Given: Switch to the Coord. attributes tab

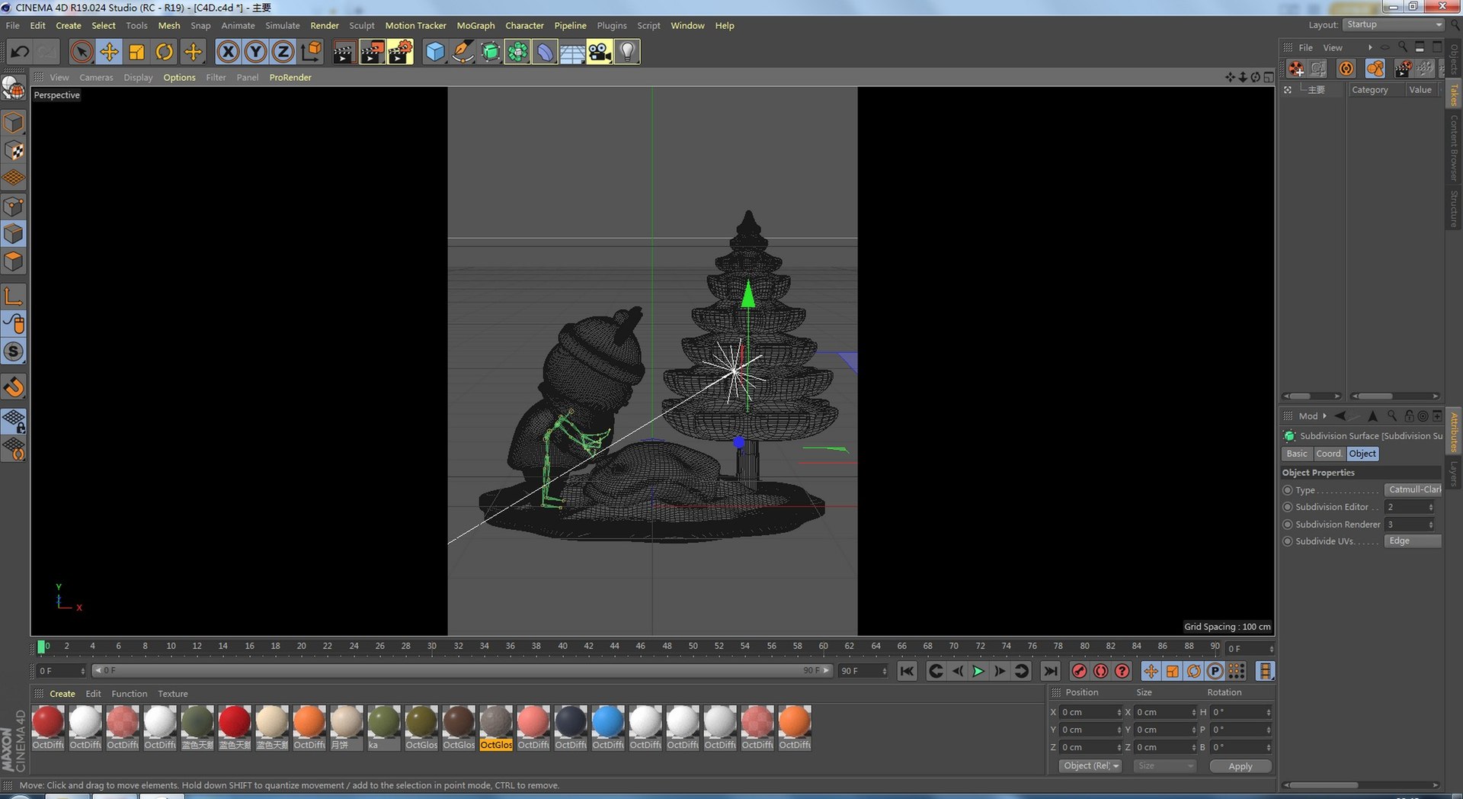Looking at the screenshot, I should pos(1328,454).
